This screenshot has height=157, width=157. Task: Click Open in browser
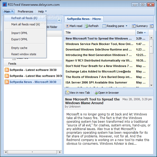106,93
